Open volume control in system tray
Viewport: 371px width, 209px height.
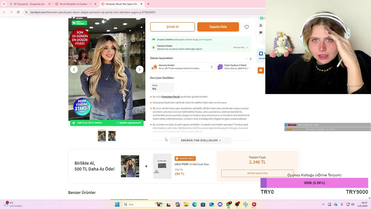[353, 204]
